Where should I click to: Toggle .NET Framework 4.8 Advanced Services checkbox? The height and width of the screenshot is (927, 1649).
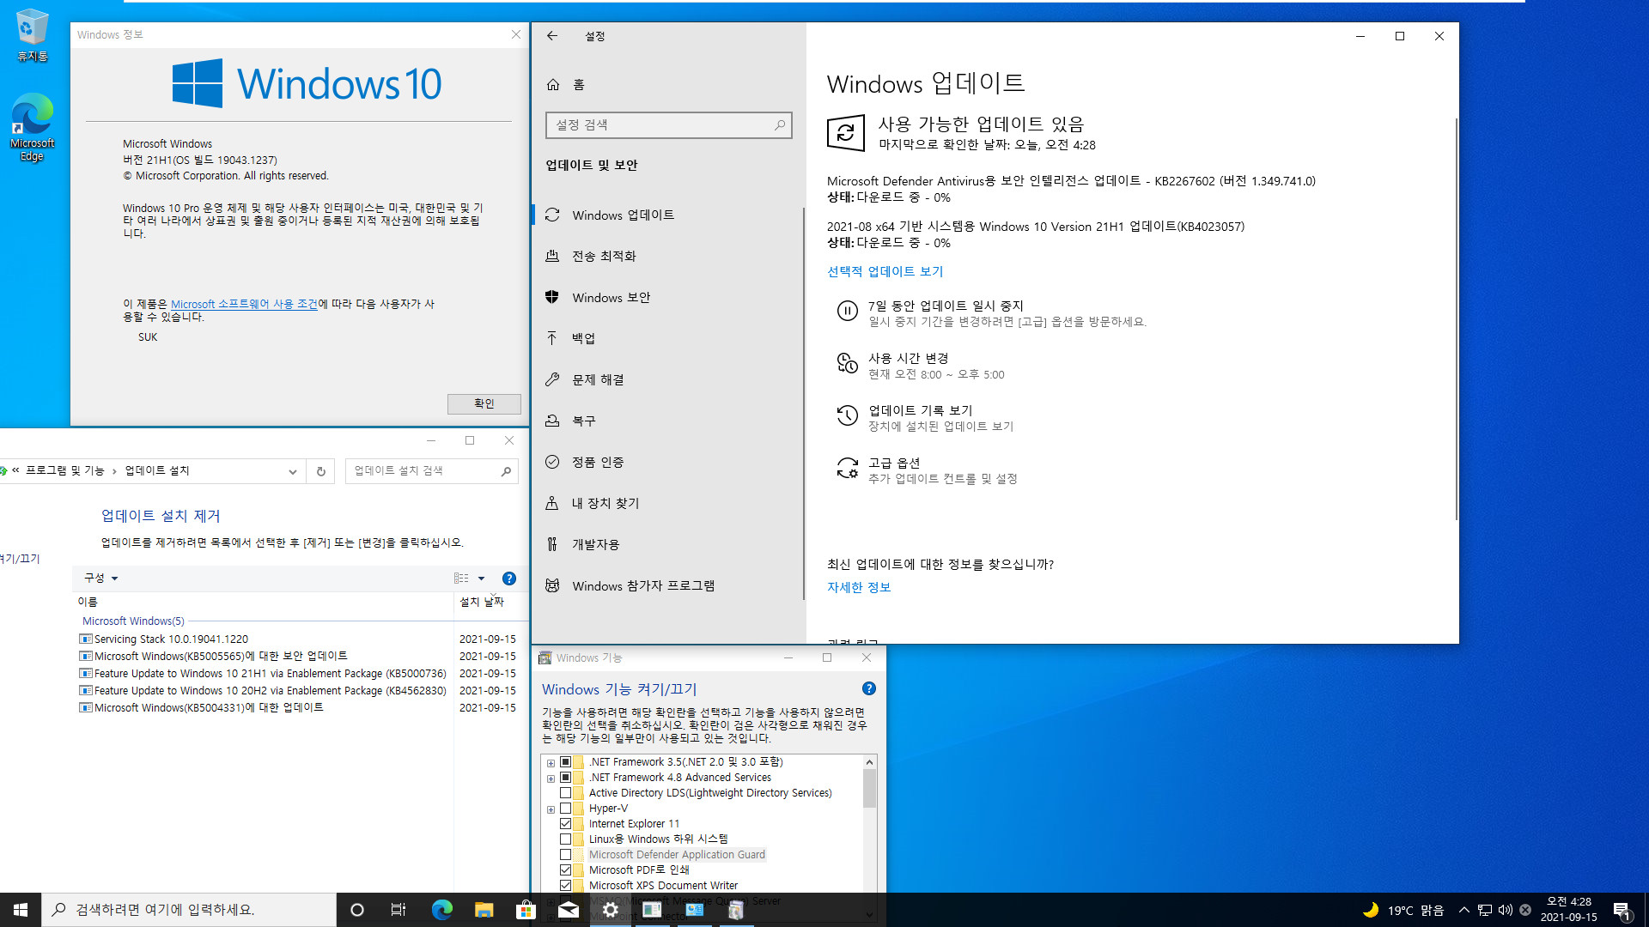coord(565,778)
